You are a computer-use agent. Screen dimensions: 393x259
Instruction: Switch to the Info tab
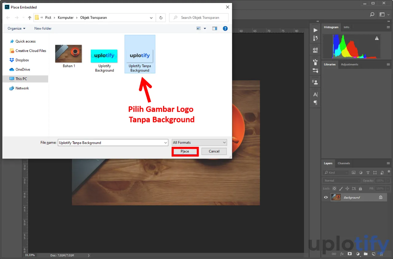pyautogui.click(x=346, y=27)
